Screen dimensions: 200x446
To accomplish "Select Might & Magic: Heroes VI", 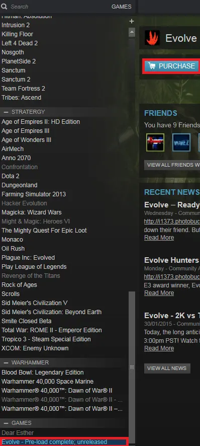I will tap(36, 221).
